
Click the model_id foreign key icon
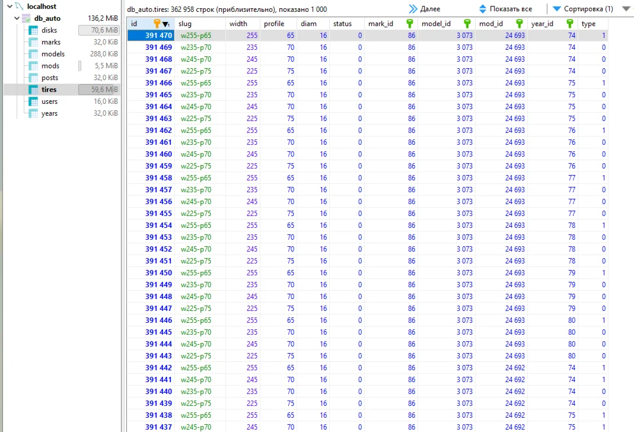pos(467,24)
